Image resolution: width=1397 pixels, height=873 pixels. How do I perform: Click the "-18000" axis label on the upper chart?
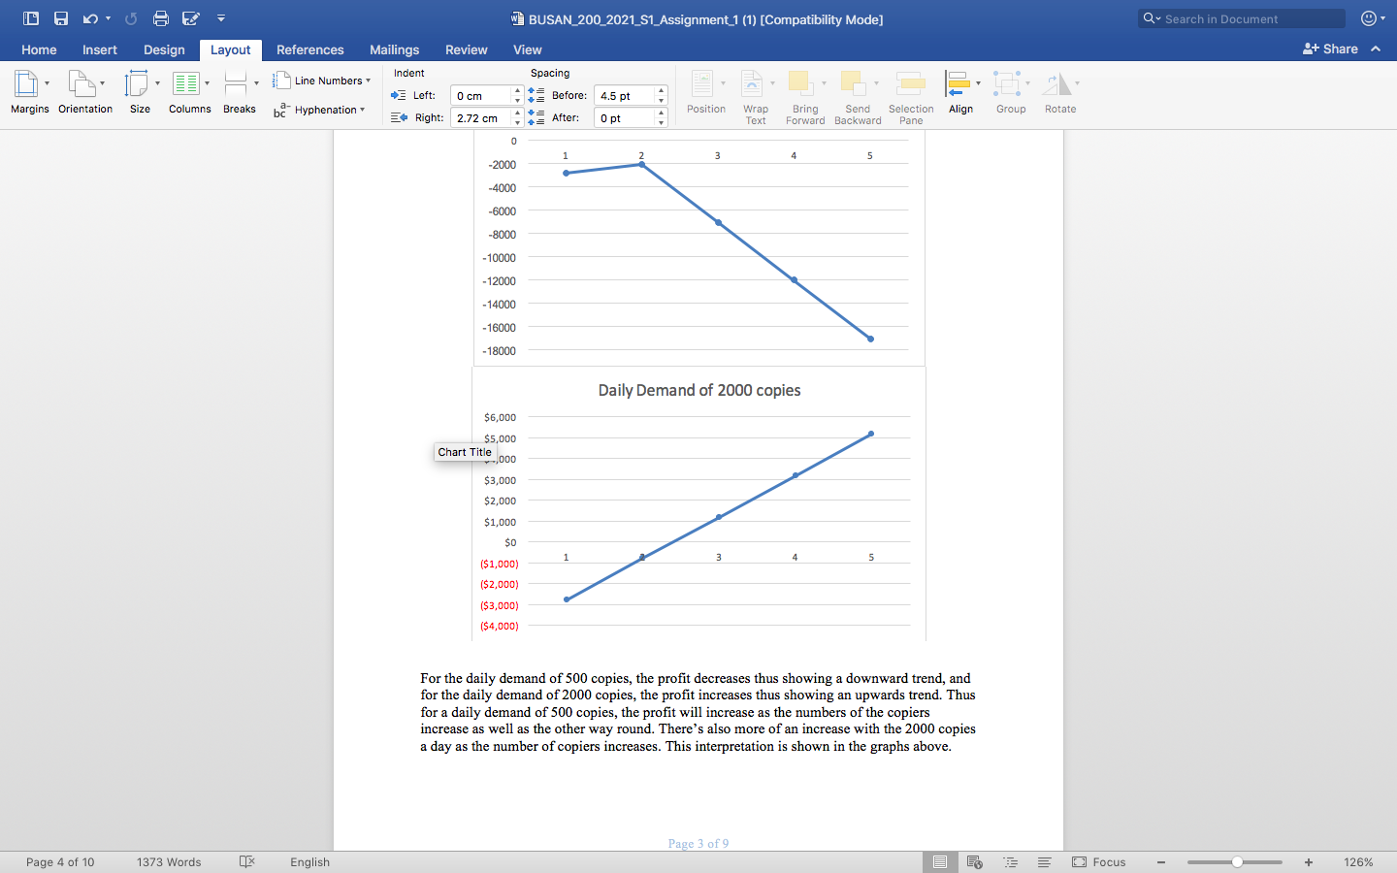coord(500,351)
